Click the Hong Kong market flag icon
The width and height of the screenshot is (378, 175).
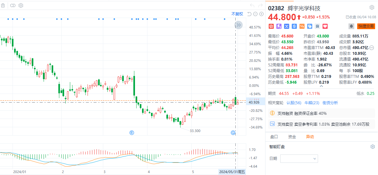pyautogui.click(x=271, y=26)
